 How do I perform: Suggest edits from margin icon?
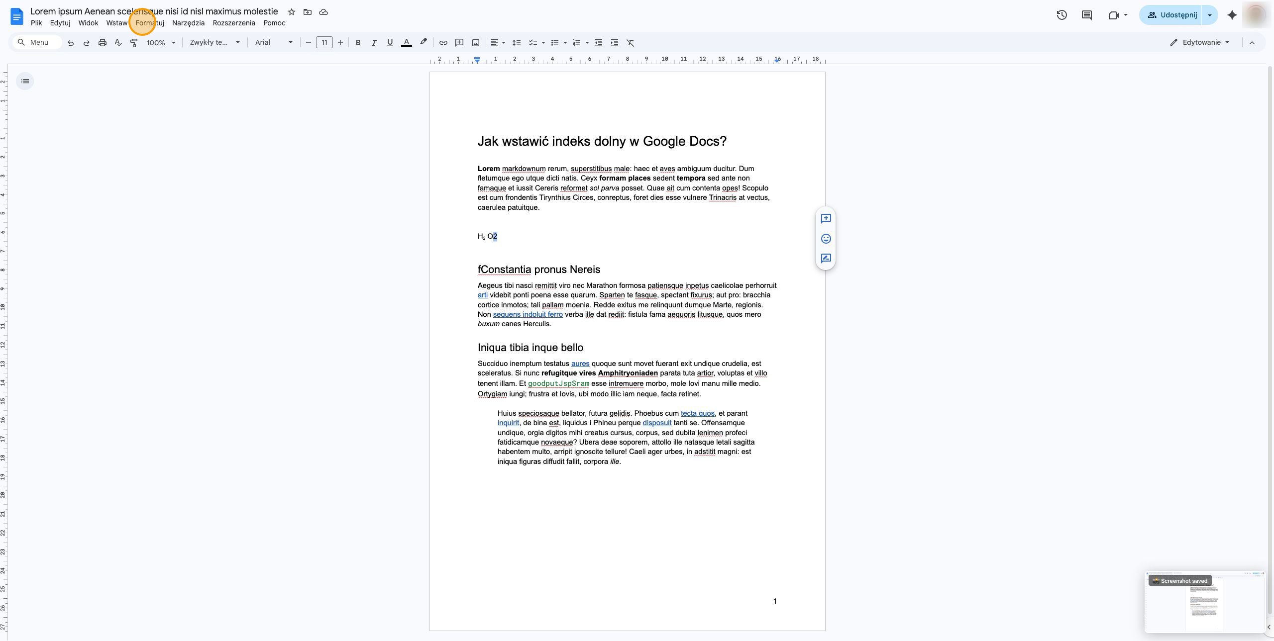coord(826,258)
